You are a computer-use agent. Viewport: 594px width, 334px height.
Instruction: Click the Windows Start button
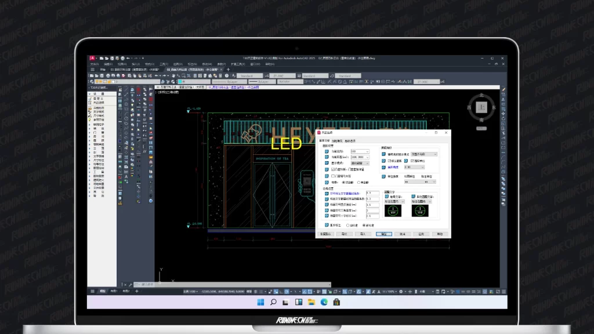click(x=260, y=302)
